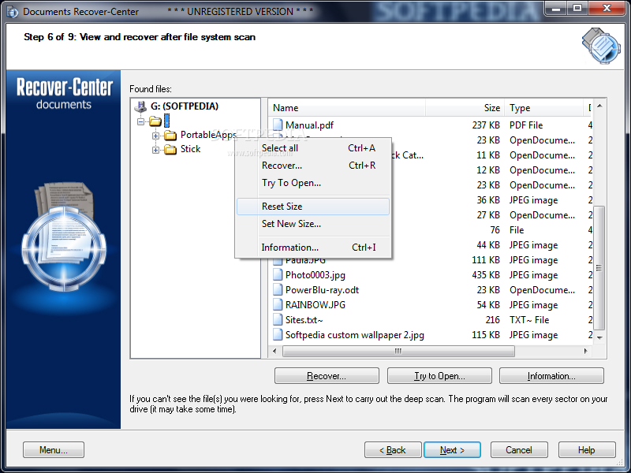Select the RAINBOW.JPG file name
This screenshot has height=473, width=631.
coord(315,305)
